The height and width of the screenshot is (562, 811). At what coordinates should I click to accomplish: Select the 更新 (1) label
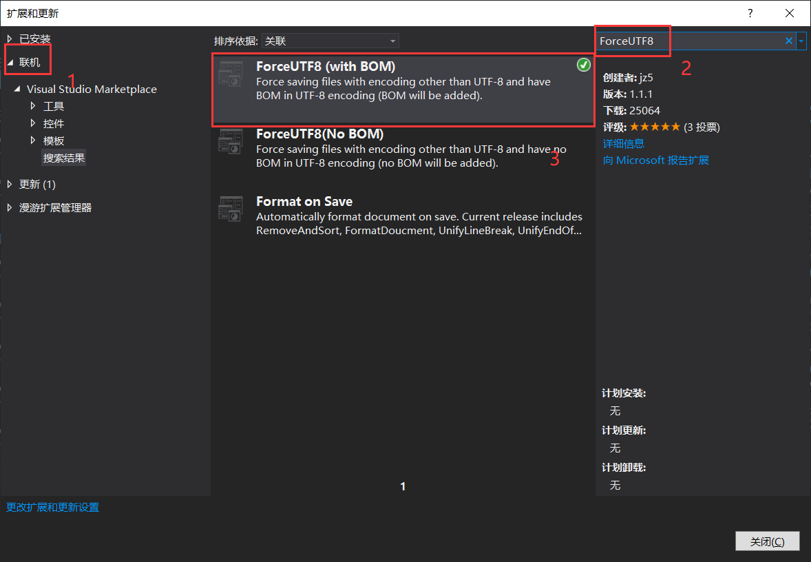click(37, 184)
